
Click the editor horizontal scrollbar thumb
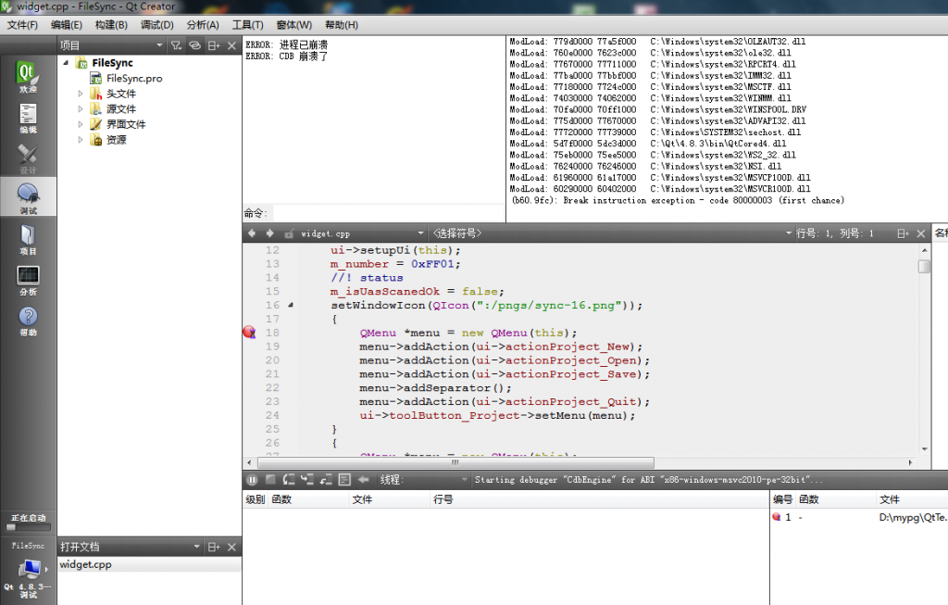455,463
